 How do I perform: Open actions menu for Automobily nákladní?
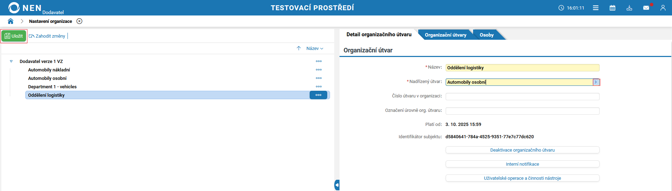click(x=319, y=70)
